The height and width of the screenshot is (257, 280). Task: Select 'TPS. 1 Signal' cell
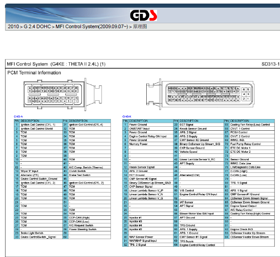pos(252,183)
